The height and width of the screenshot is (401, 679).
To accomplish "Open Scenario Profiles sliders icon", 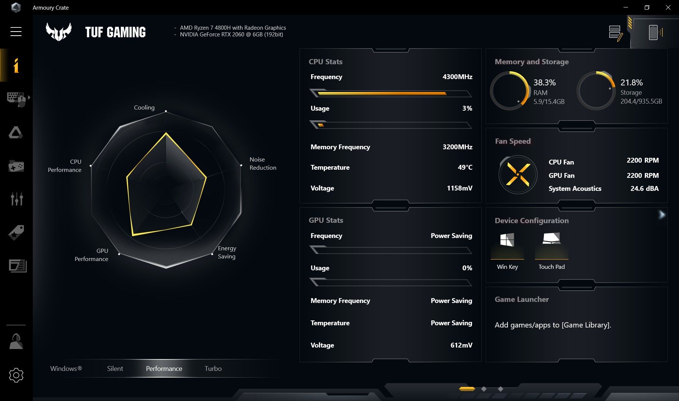I will pyautogui.click(x=16, y=199).
